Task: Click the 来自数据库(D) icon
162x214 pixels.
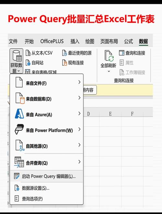Action: (20, 98)
